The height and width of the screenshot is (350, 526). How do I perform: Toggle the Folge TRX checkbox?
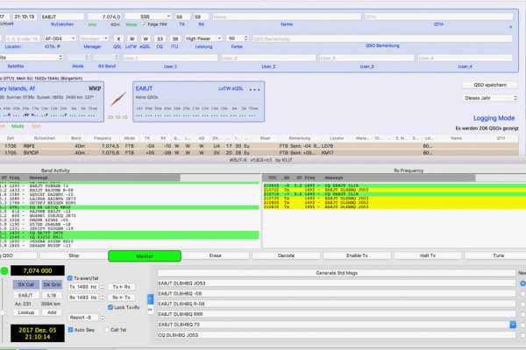pyautogui.click(x=145, y=24)
